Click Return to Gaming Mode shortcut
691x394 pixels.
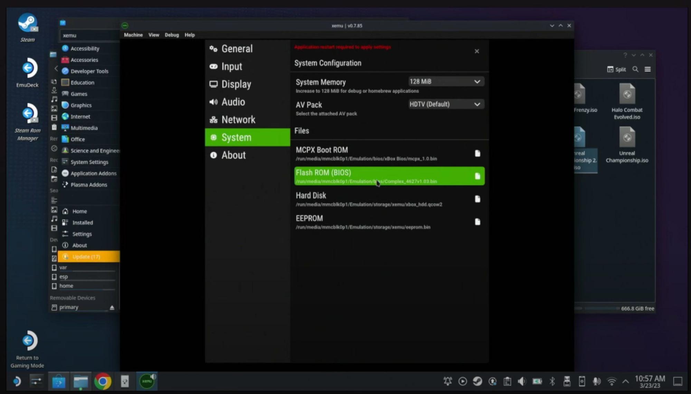coord(27,349)
